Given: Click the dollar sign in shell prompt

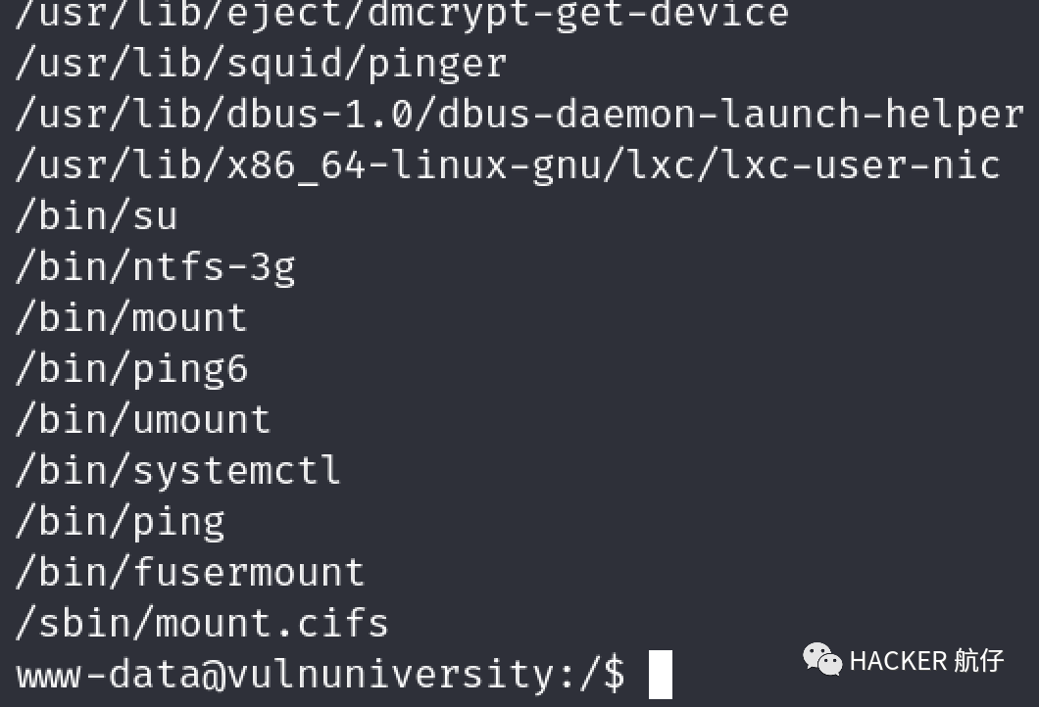Looking at the screenshot, I should click(615, 675).
